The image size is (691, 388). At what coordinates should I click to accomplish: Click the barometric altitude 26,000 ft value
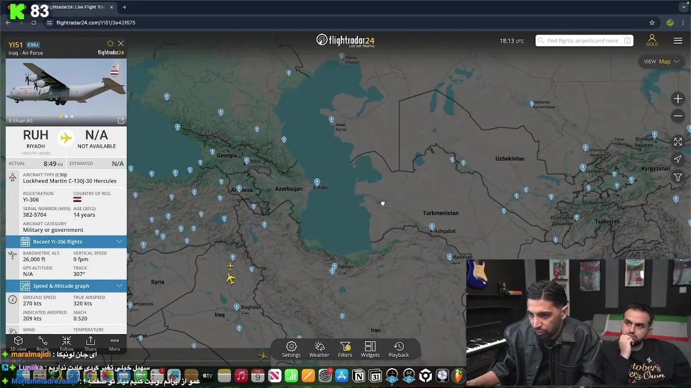point(34,259)
